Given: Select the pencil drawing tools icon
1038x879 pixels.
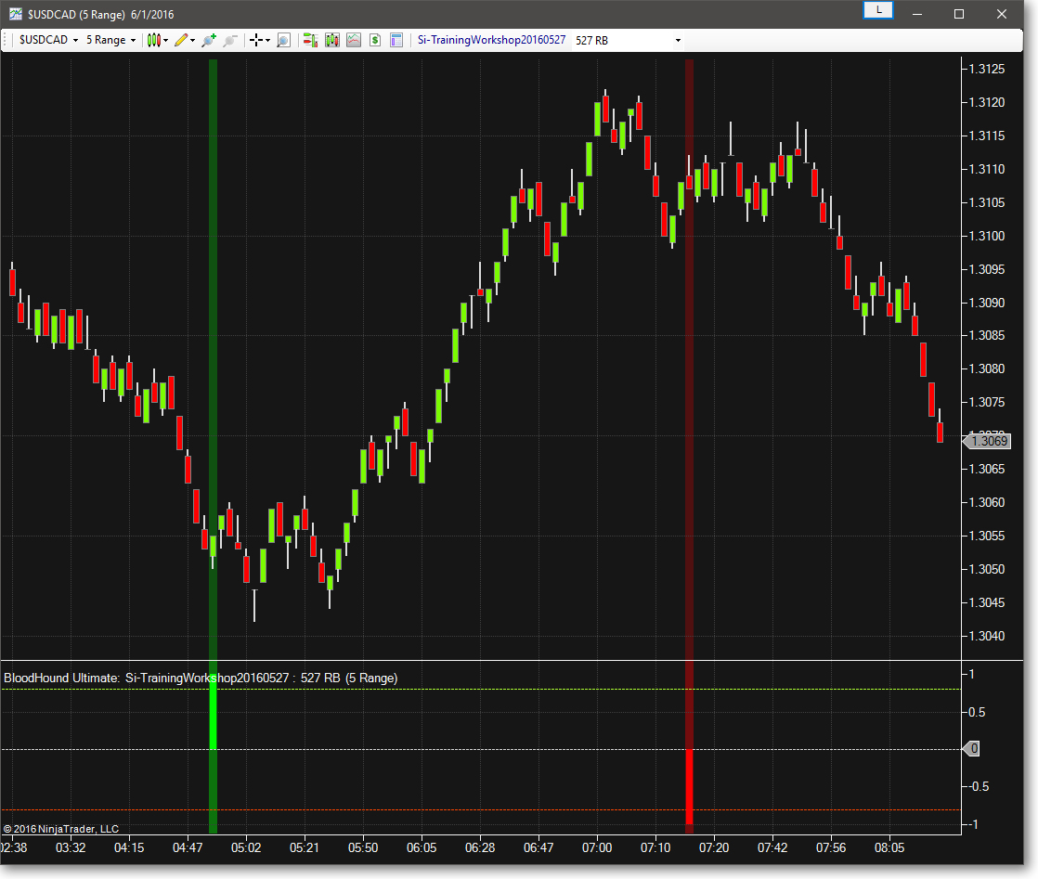Looking at the screenshot, I should tap(181, 40).
